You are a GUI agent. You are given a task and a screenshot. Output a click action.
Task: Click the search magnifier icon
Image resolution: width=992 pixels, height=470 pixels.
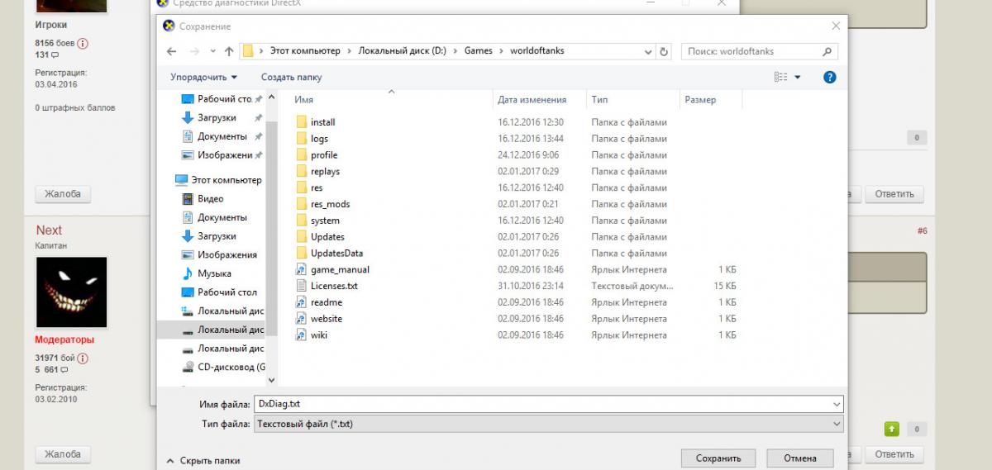(x=827, y=51)
